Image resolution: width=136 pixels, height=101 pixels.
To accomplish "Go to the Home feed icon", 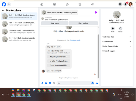I will tap(42, 4).
